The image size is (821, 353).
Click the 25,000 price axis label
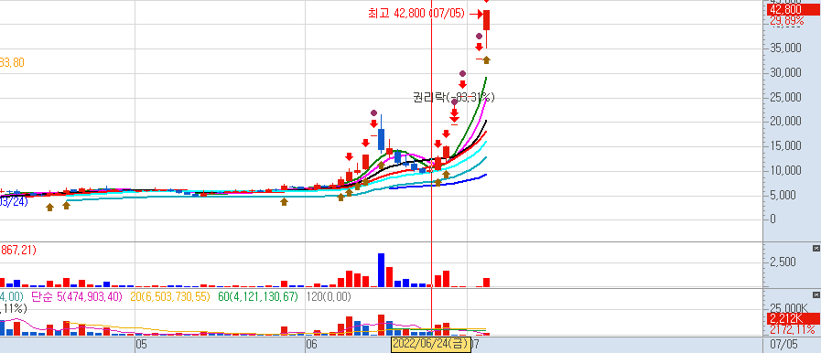pos(785,97)
